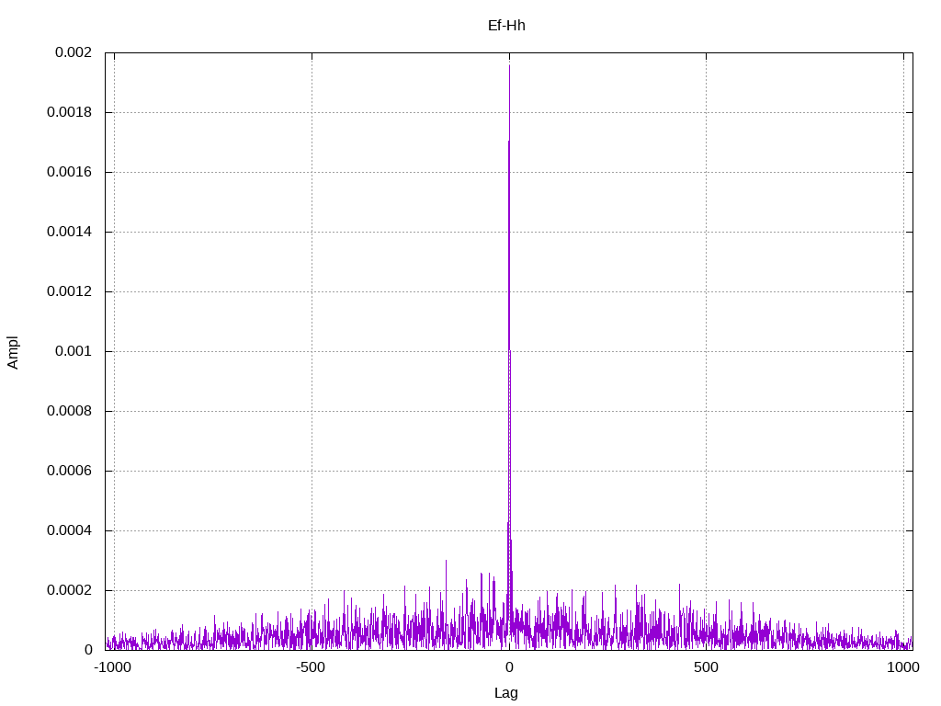The width and height of the screenshot is (941, 706).
Task: Click x-axis tick label -500
Action: click(x=311, y=667)
